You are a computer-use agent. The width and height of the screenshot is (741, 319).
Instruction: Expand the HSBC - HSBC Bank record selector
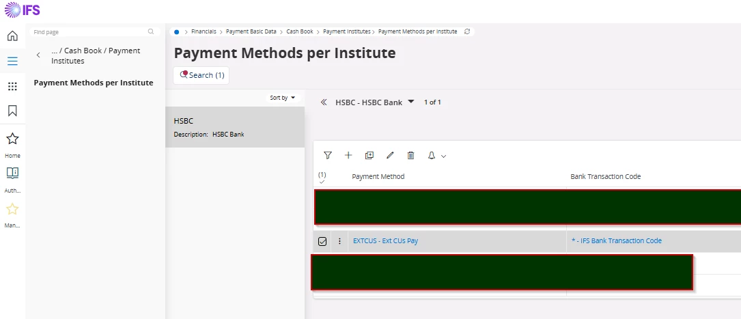[411, 102]
